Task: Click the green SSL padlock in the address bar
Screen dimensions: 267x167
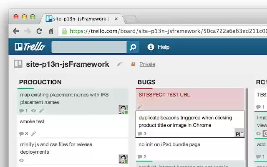Action: [x=64, y=31]
